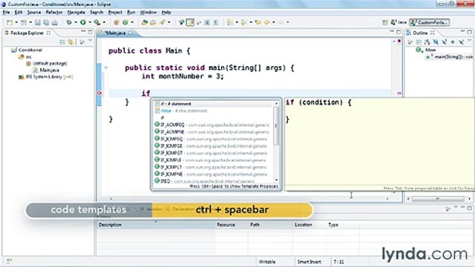Click the Run External Tools icon
Viewport: 475px width, 267px height.
[x=97, y=22]
